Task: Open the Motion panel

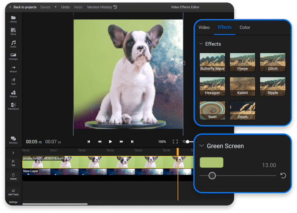Action: click(13, 69)
